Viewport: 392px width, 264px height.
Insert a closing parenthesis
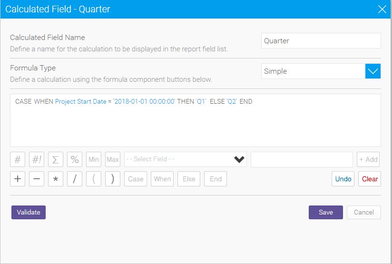point(112,179)
